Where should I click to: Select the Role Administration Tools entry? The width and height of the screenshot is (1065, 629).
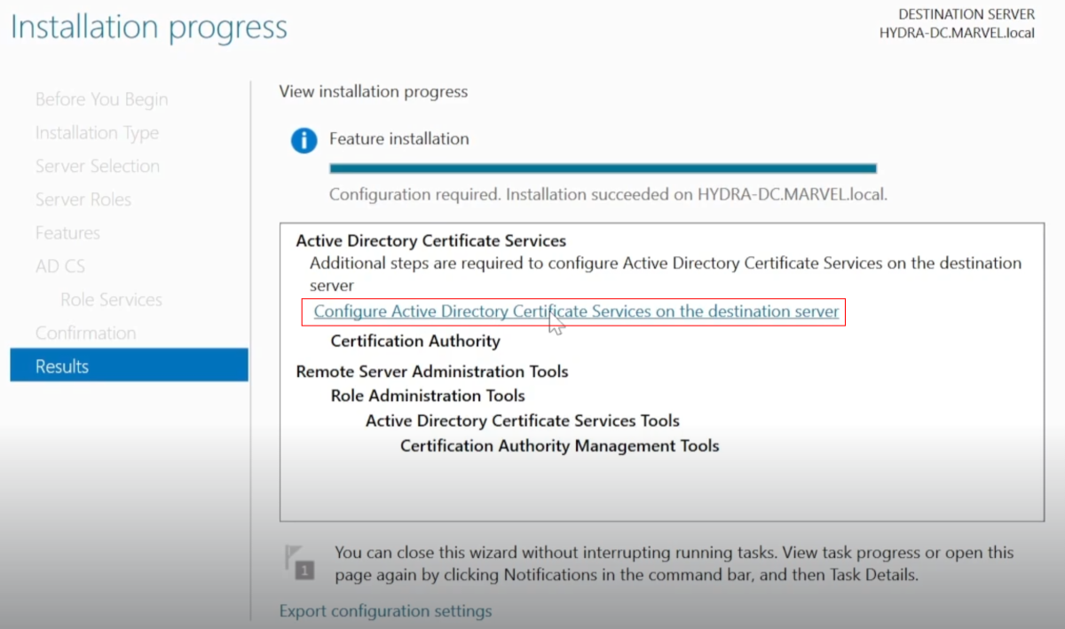pyautogui.click(x=428, y=396)
